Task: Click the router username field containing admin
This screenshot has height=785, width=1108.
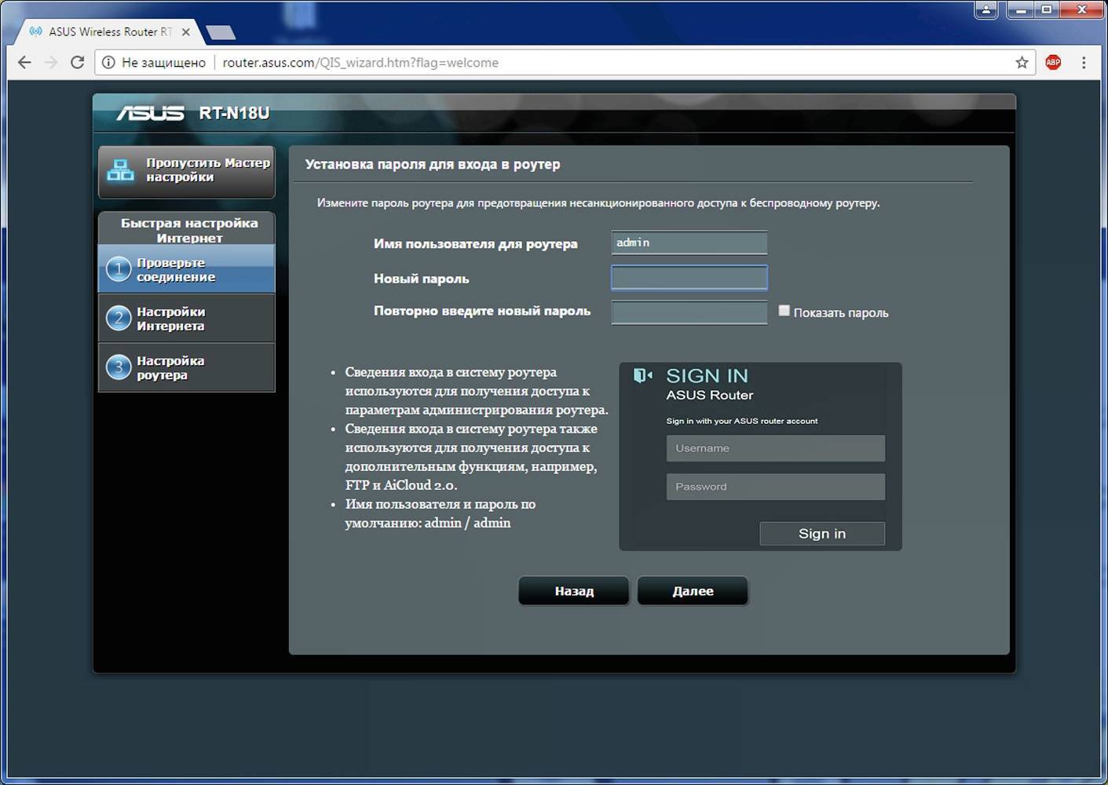Action: (x=689, y=243)
